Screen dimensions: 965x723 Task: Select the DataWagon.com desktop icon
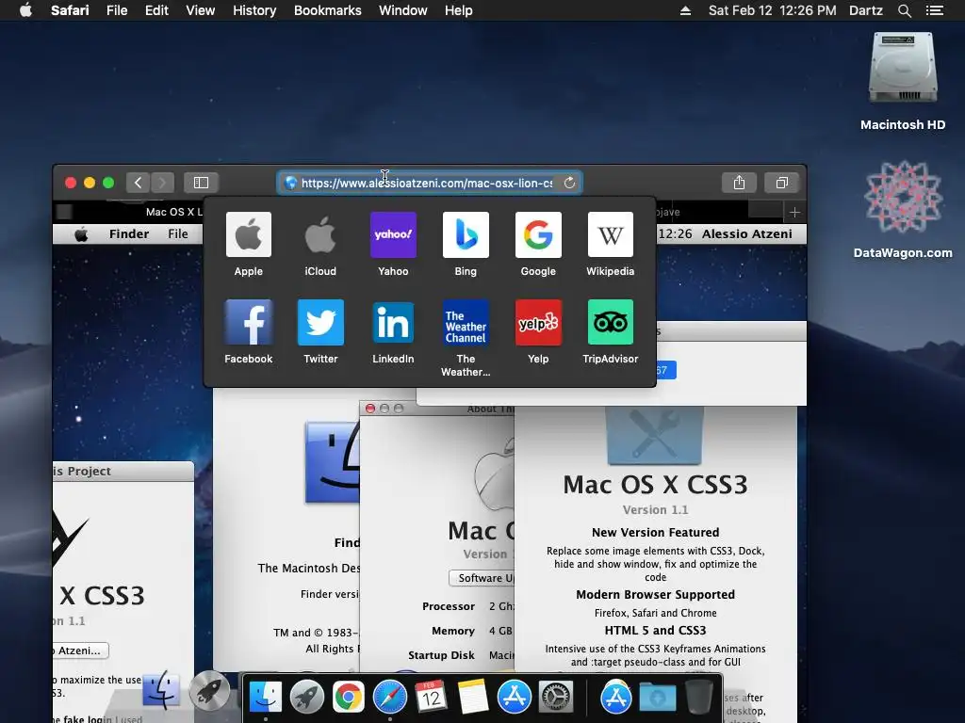pos(902,209)
